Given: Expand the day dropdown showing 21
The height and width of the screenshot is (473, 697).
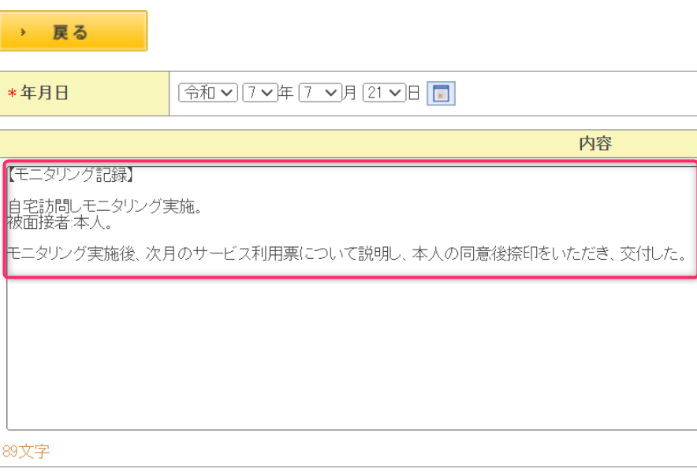Looking at the screenshot, I should click(384, 93).
